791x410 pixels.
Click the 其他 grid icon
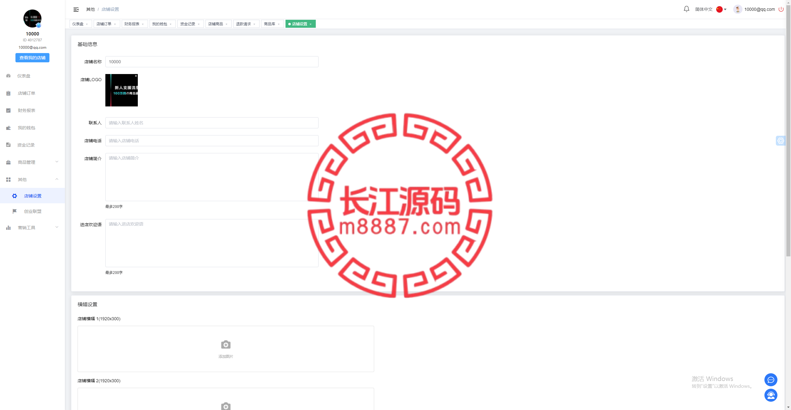click(8, 180)
